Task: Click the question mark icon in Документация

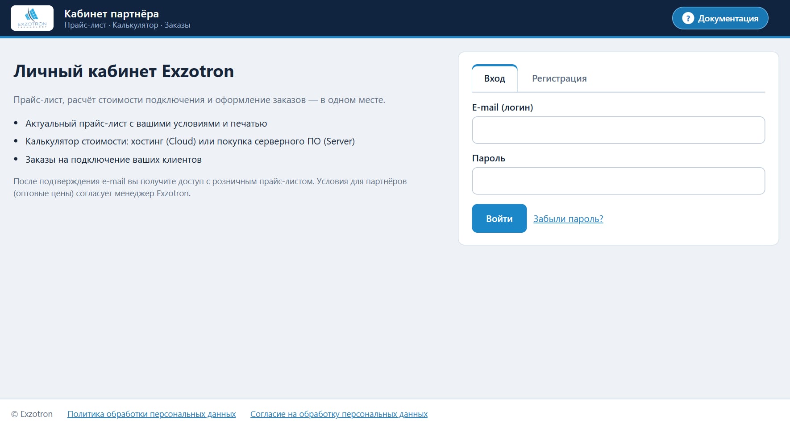Action: click(688, 18)
